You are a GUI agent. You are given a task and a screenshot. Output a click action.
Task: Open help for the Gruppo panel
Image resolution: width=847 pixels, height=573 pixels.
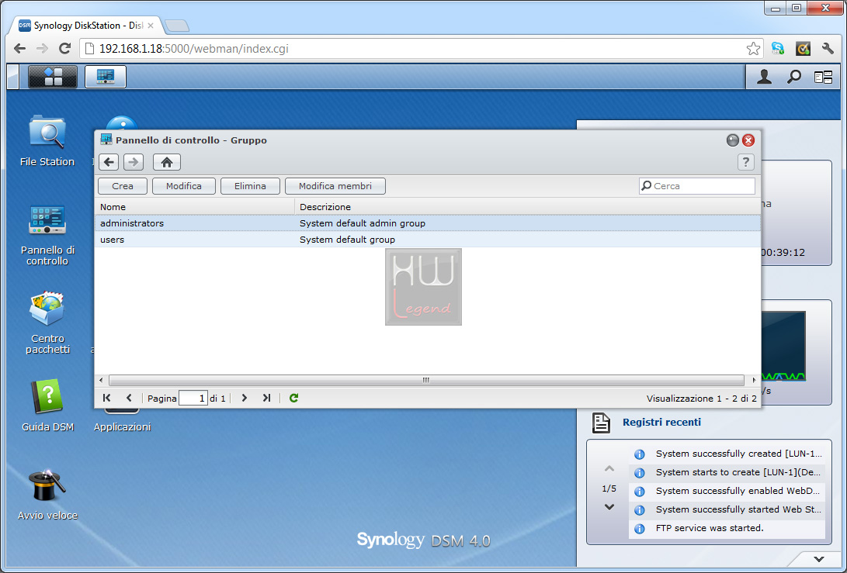[745, 162]
